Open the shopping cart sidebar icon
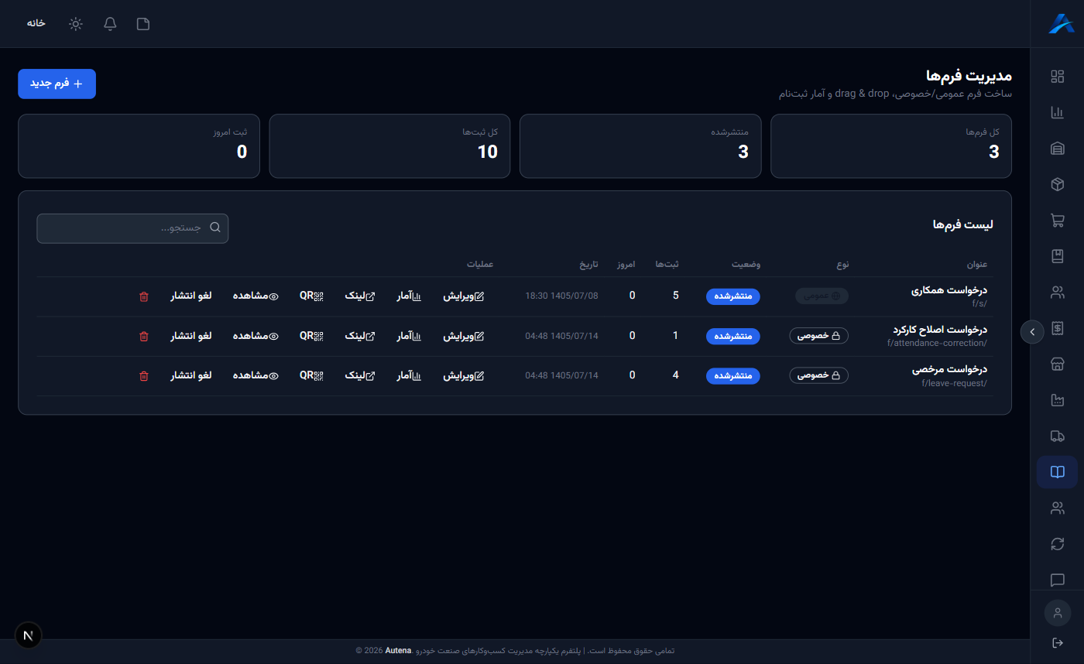The width and height of the screenshot is (1084, 664). (1057, 221)
